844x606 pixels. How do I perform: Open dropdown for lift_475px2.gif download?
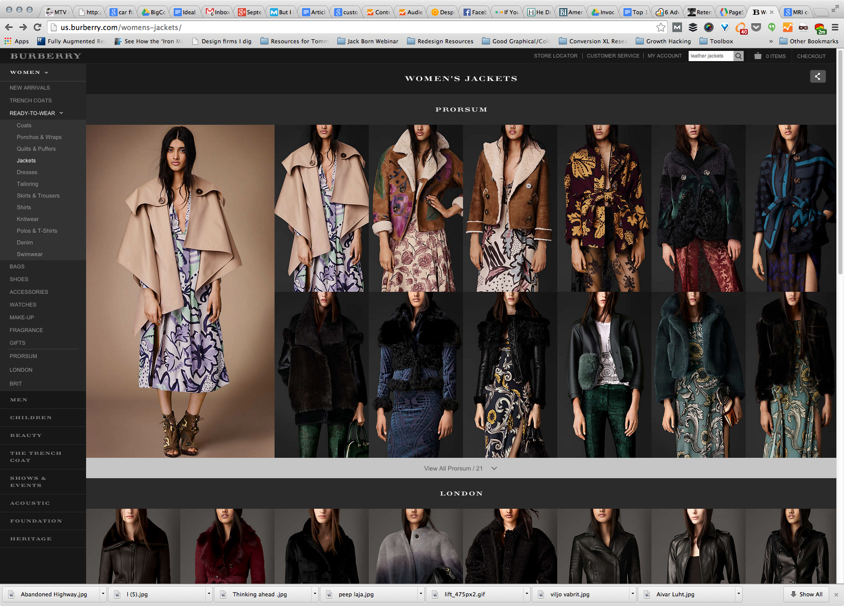click(527, 594)
